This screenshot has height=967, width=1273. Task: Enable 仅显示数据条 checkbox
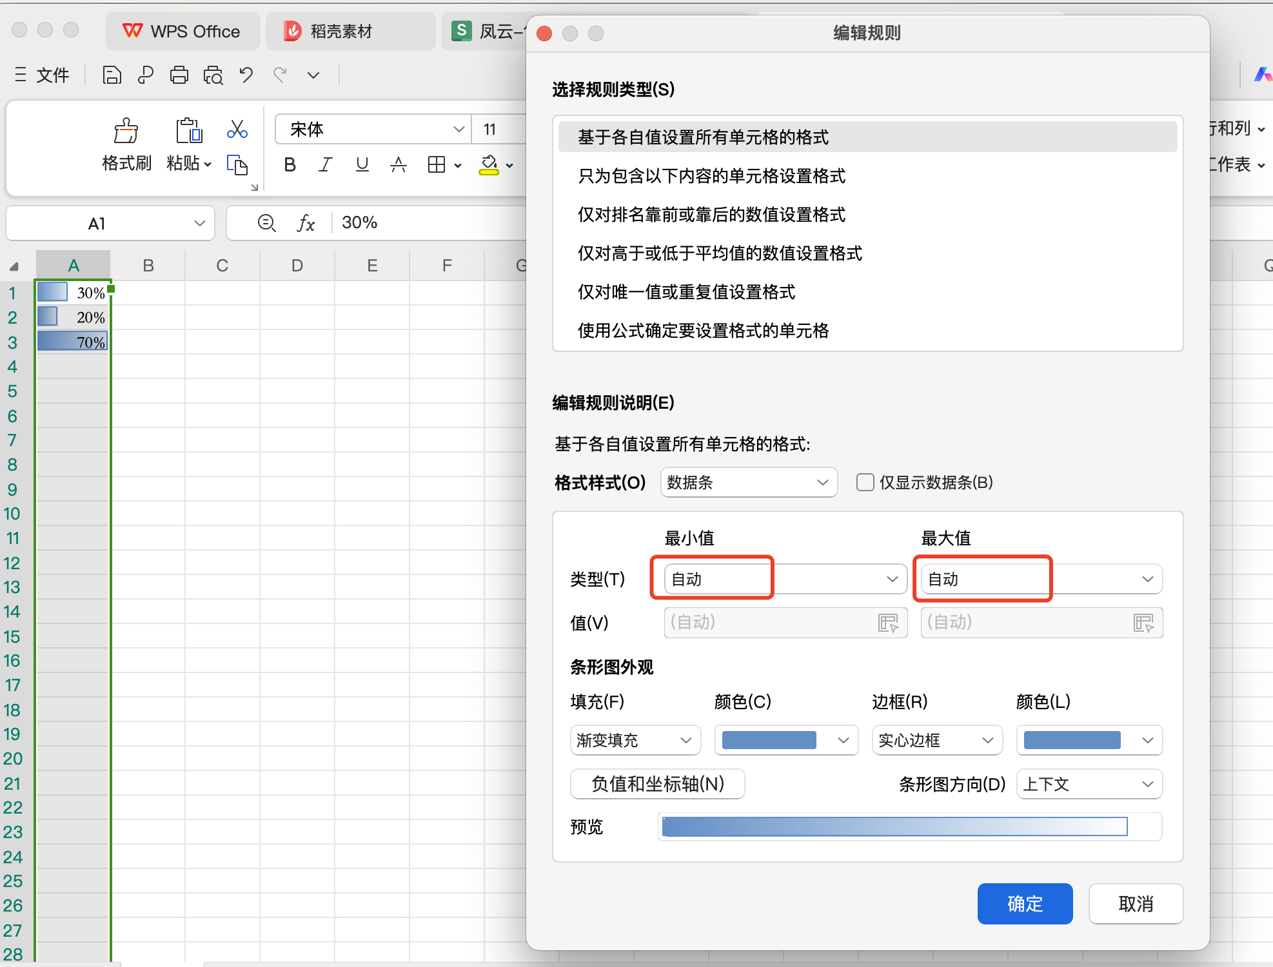pyautogui.click(x=865, y=482)
